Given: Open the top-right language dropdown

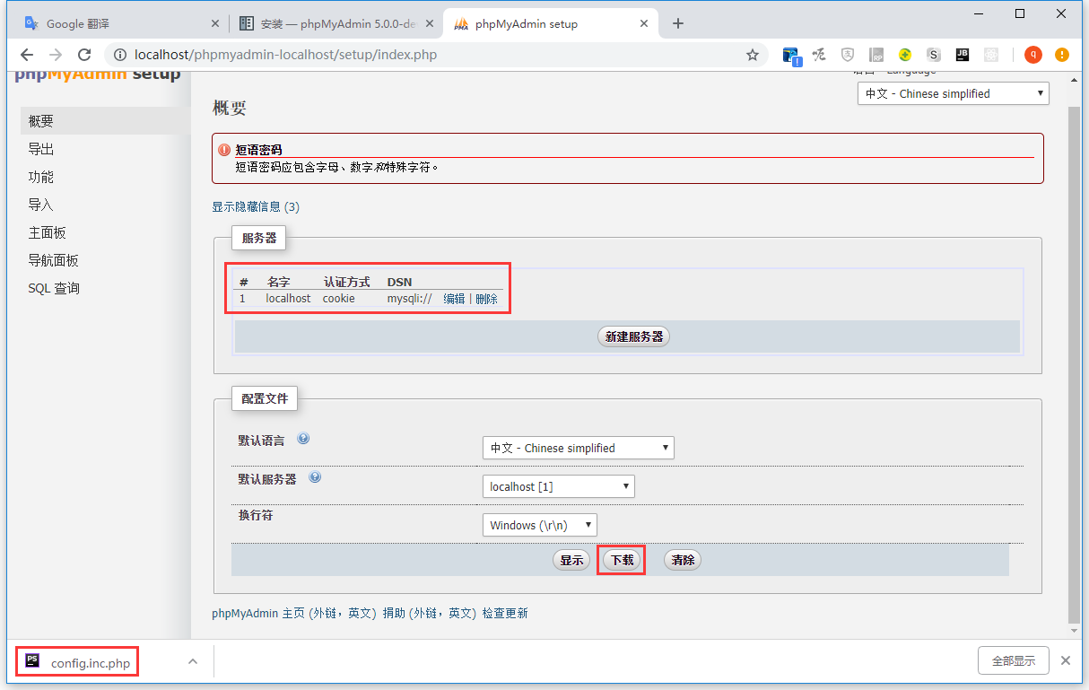Looking at the screenshot, I should 954,93.
